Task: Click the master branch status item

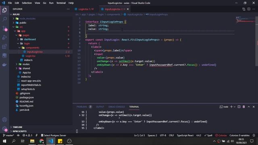Action: point(8,135)
